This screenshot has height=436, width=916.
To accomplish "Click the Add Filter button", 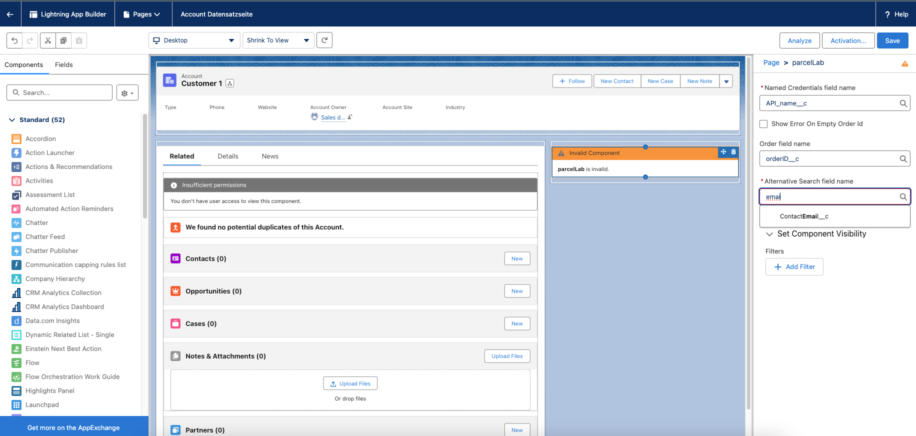I will pyautogui.click(x=794, y=267).
